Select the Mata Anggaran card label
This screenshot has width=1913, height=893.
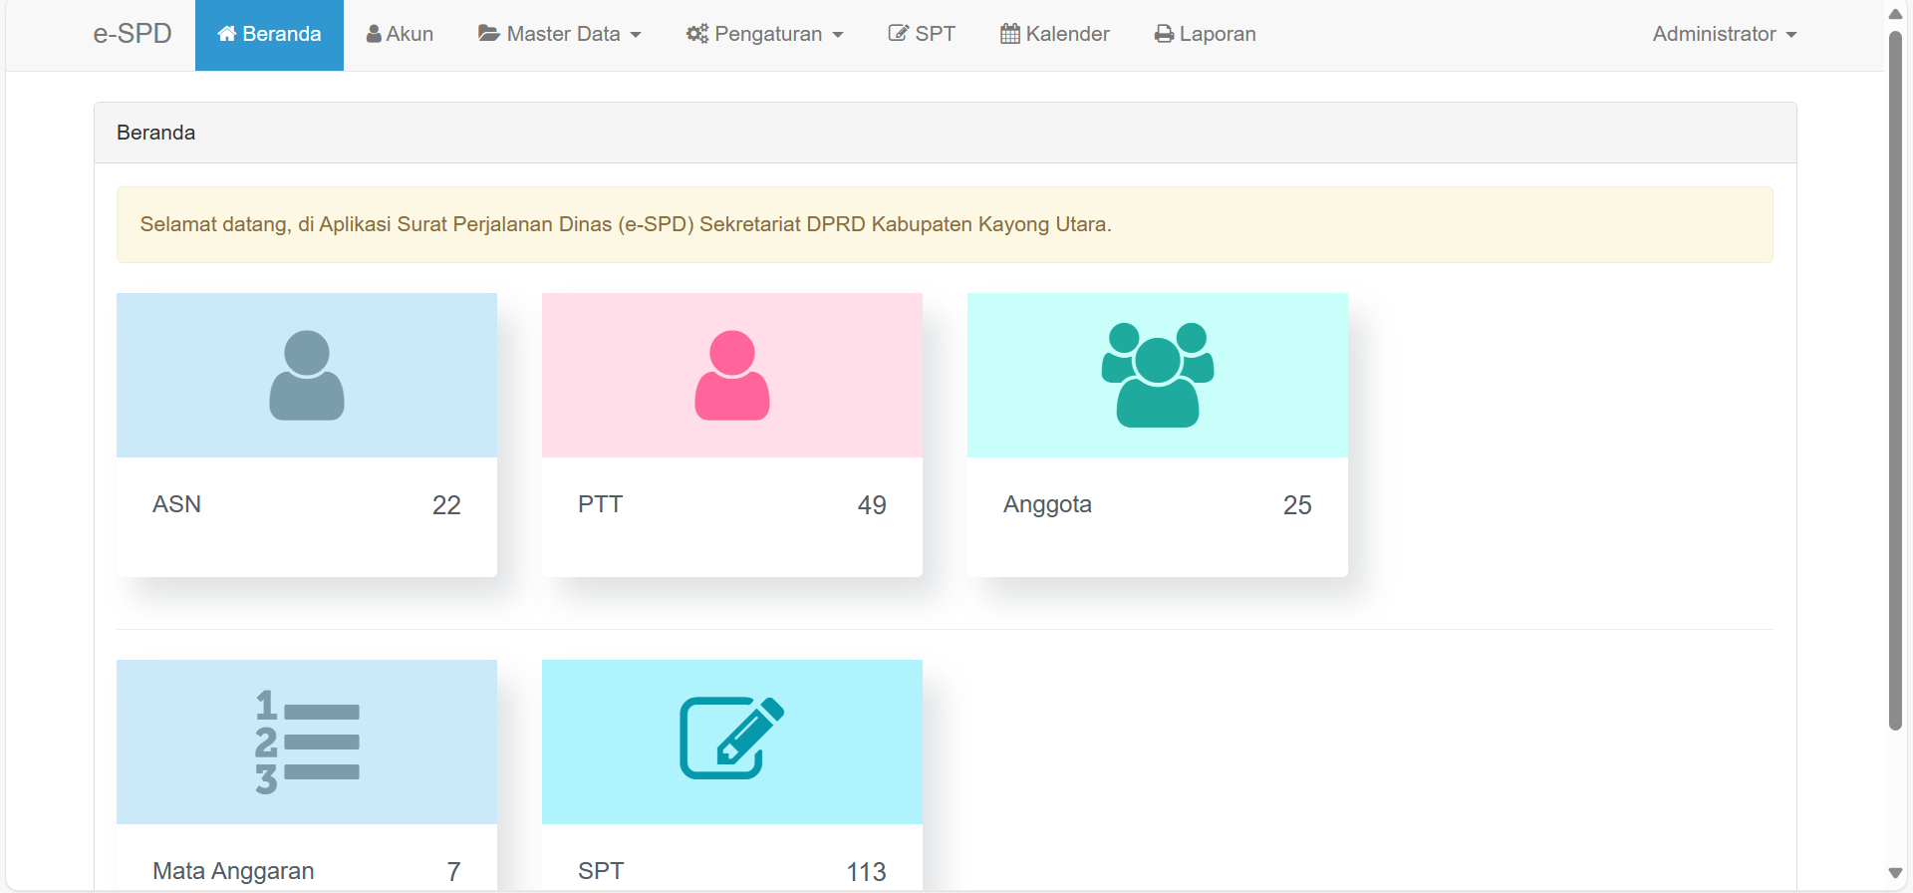tap(233, 871)
